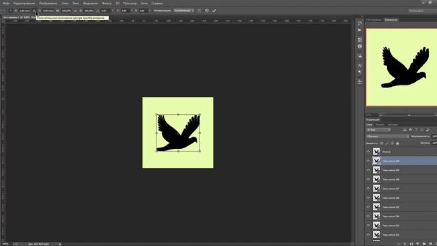The width and height of the screenshot is (437, 246).
Task: Filter layers by type layers T icon
Action: (416, 130)
